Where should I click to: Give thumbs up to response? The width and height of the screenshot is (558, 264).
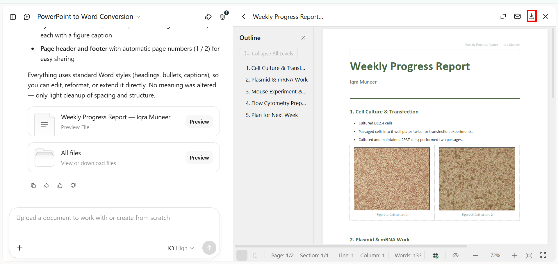click(60, 186)
